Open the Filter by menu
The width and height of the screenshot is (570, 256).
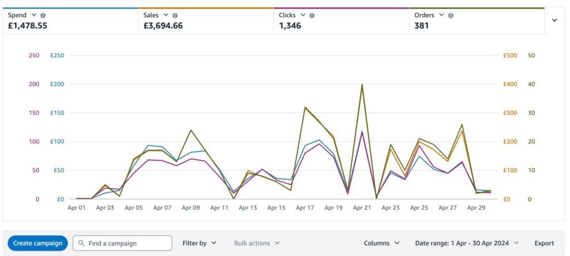pyautogui.click(x=199, y=243)
